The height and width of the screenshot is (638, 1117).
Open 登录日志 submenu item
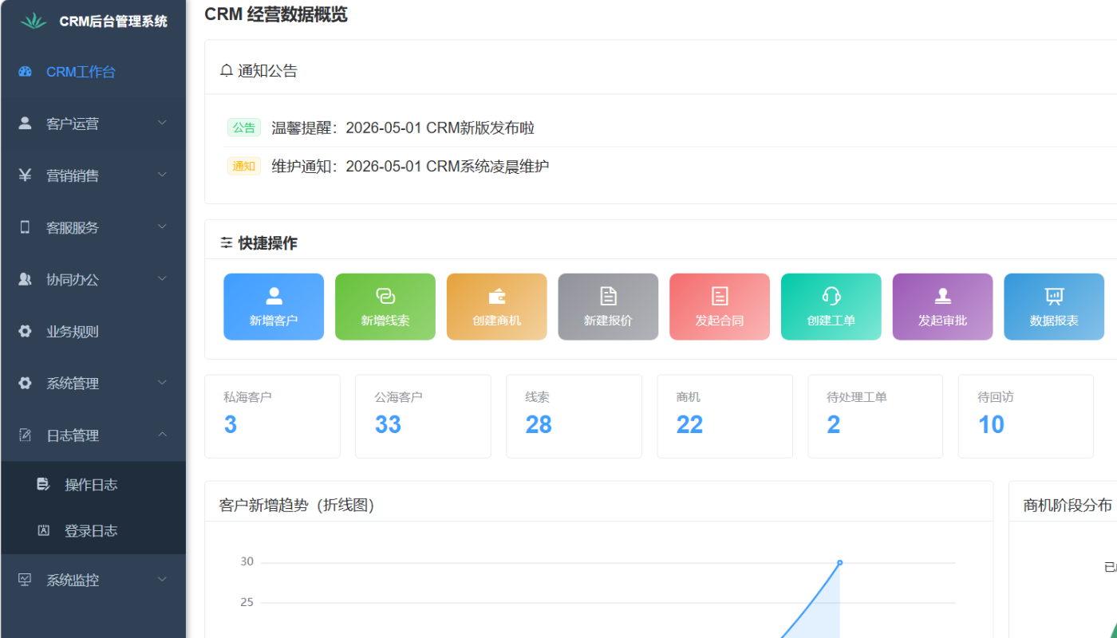click(x=93, y=530)
